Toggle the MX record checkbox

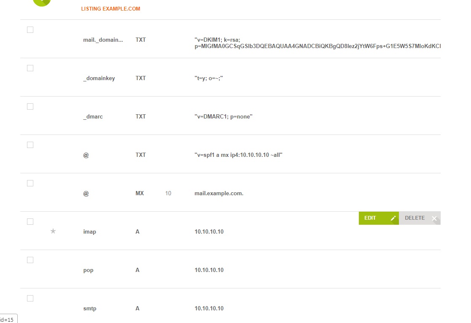[x=30, y=183]
